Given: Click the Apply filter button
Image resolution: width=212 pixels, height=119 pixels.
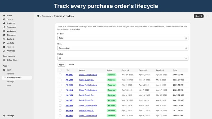Looking at the screenshot, I should [x=61, y=65].
